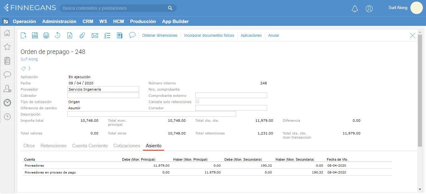Print the prepayment order
Screen dimensions: 426x194
pos(46,35)
